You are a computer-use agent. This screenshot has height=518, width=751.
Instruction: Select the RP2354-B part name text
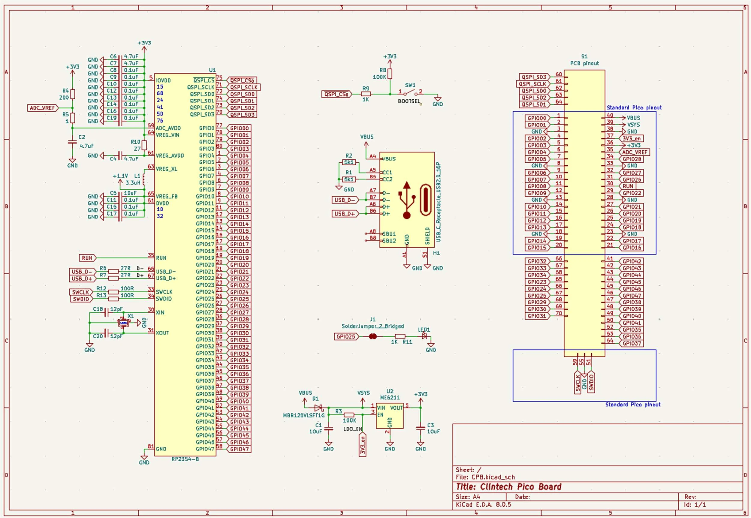coord(185,459)
